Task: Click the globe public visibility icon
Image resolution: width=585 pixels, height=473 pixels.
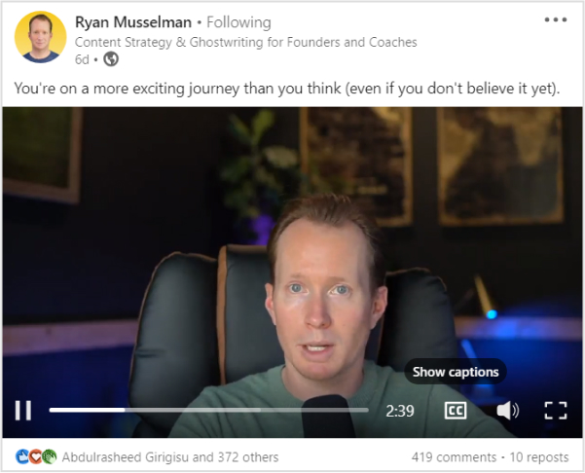Action: pos(111,59)
